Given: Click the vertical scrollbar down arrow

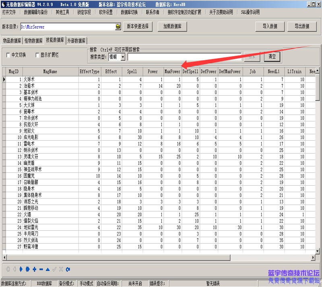Looking at the screenshot, I should point(318,251).
